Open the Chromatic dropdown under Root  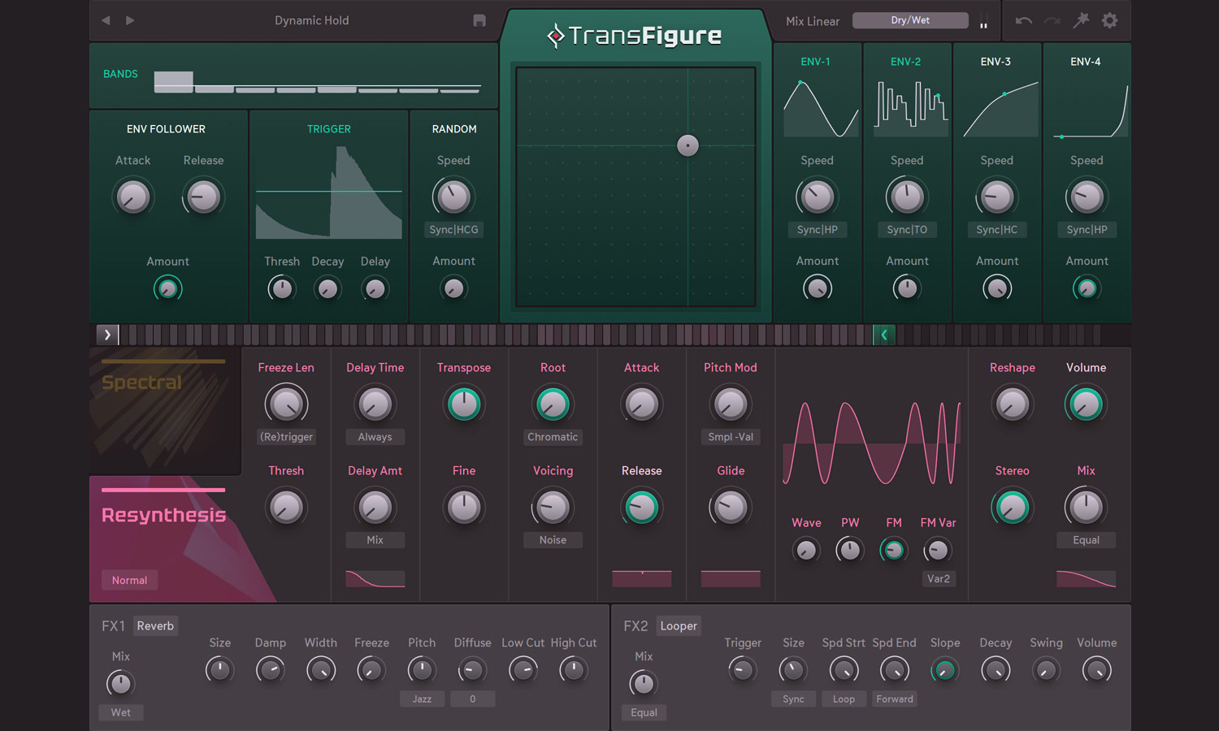[x=553, y=437]
